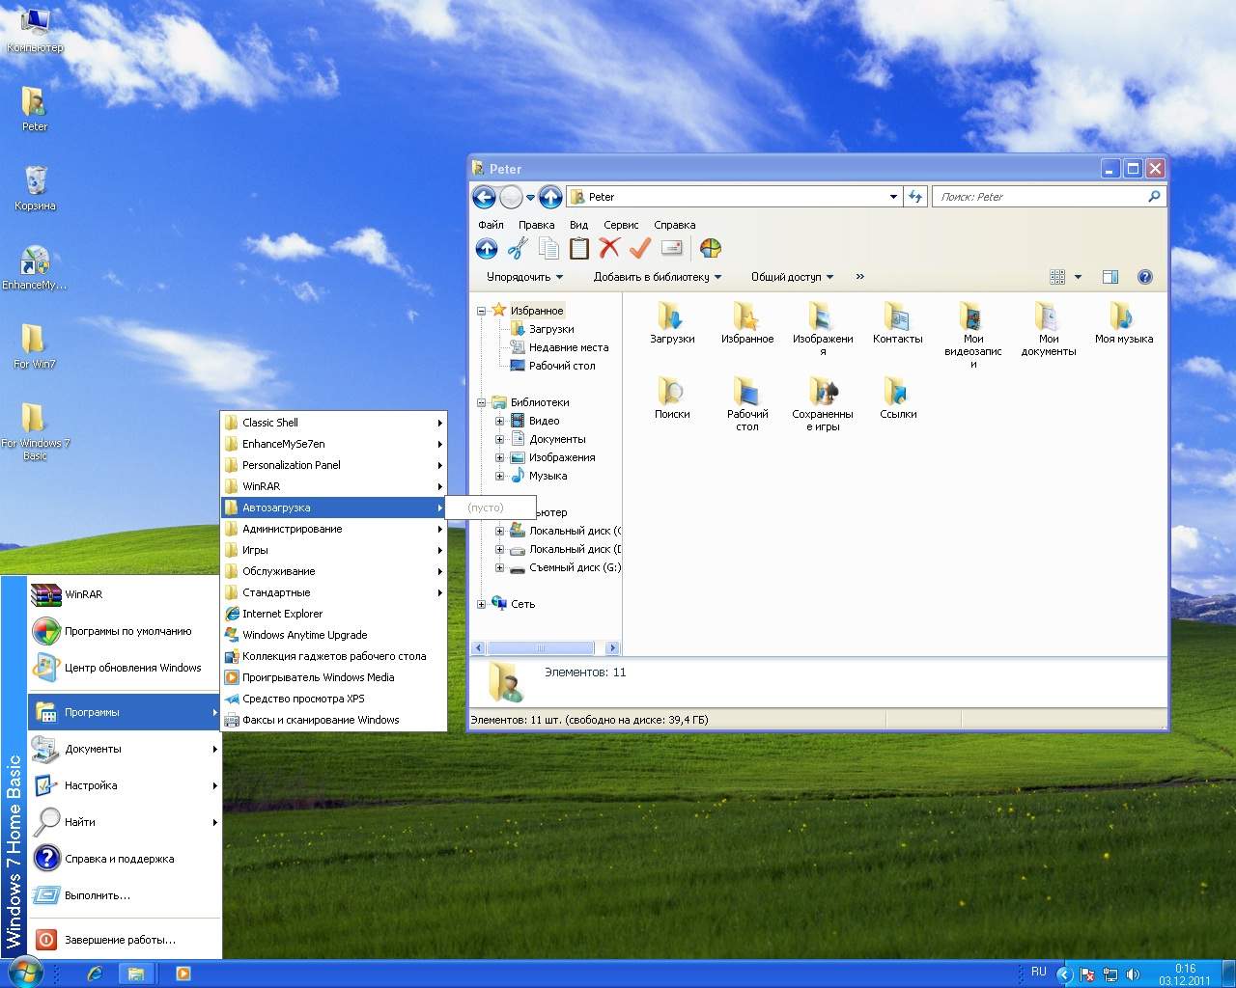Screen dimensions: 1236x988
Task: Click the red X Delete icon
Action: 609,249
